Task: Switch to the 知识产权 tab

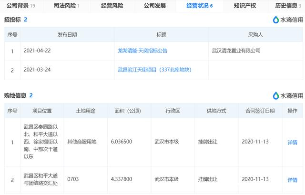Action: pyautogui.click(x=244, y=6)
